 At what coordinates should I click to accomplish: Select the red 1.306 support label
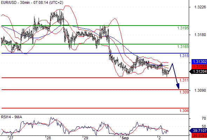pos(184,111)
